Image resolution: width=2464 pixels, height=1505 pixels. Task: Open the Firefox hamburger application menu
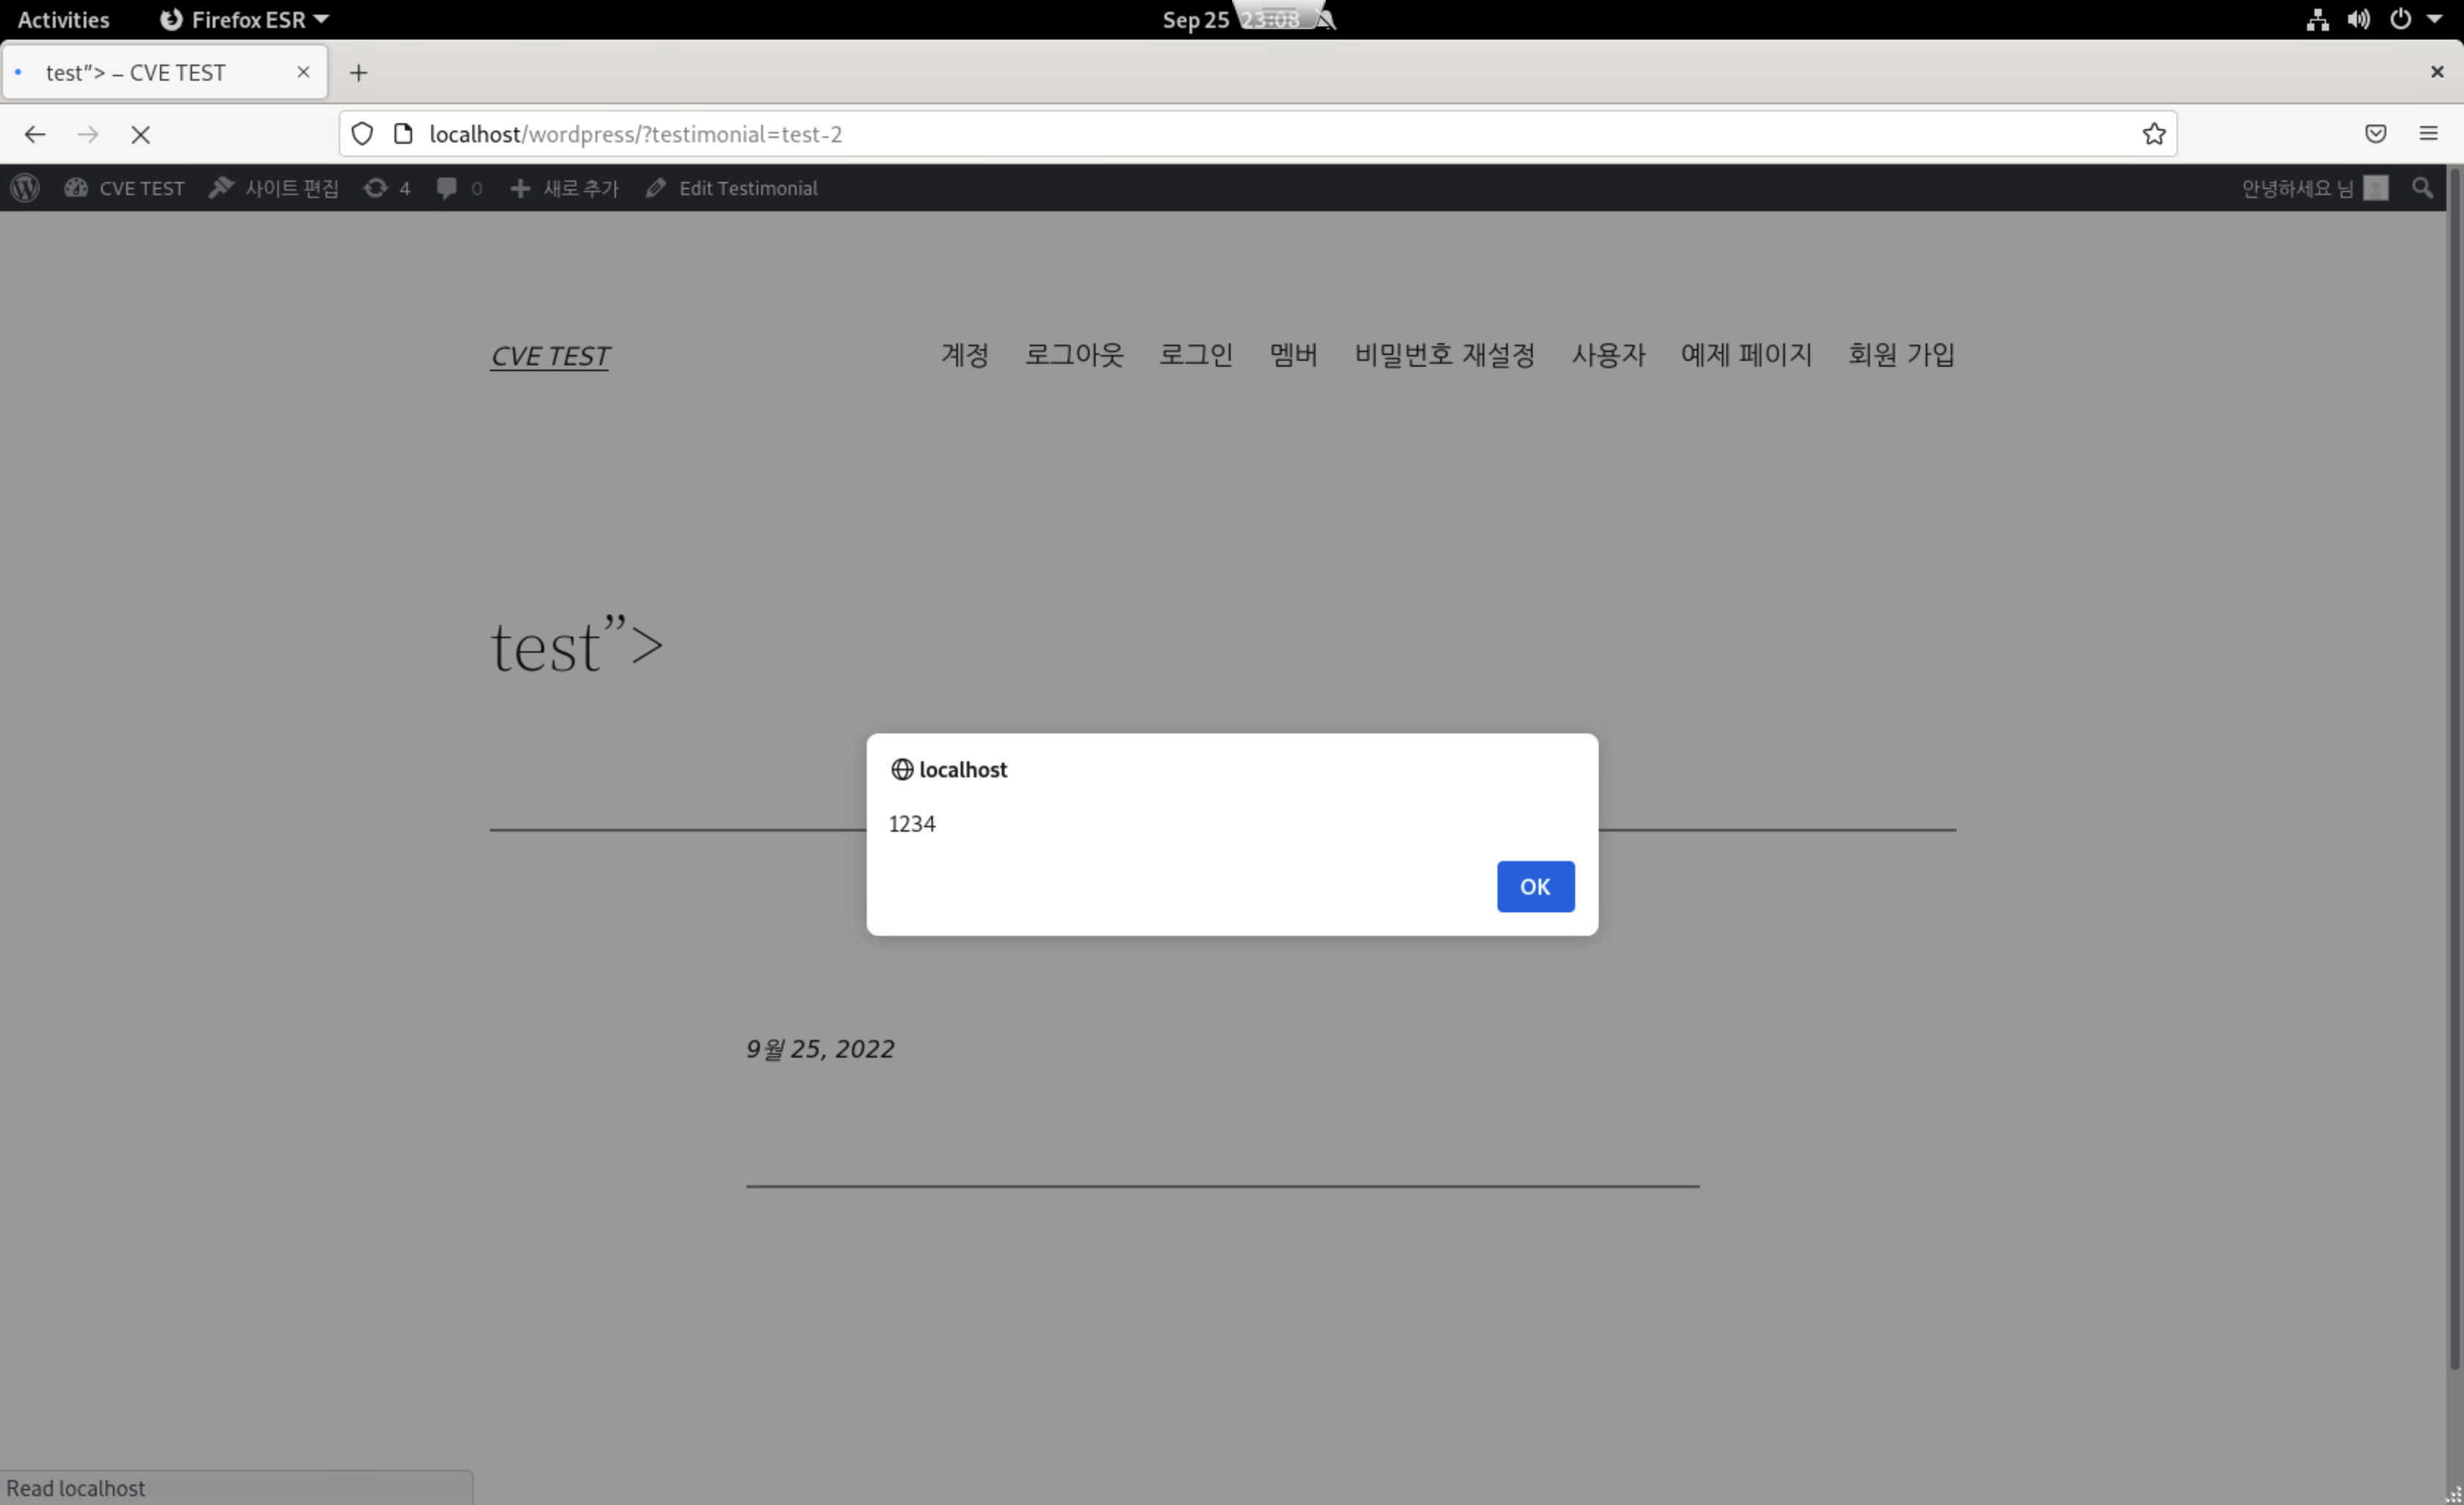(2430, 133)
